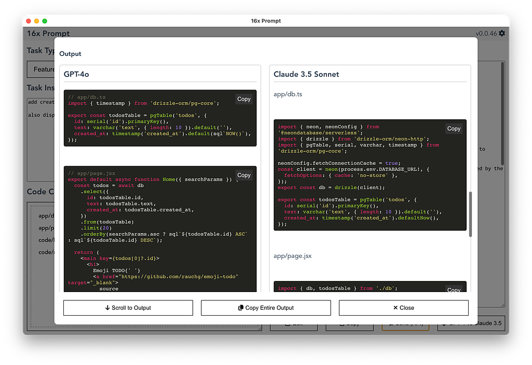
Task: Click the yellow macOS minimize button
Action: [37, 21]
